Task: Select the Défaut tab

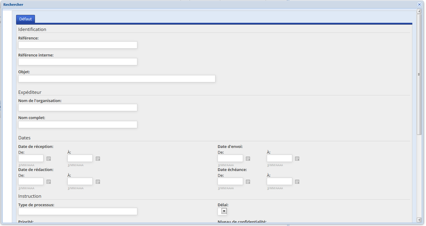Action: (x=26, y=19)
